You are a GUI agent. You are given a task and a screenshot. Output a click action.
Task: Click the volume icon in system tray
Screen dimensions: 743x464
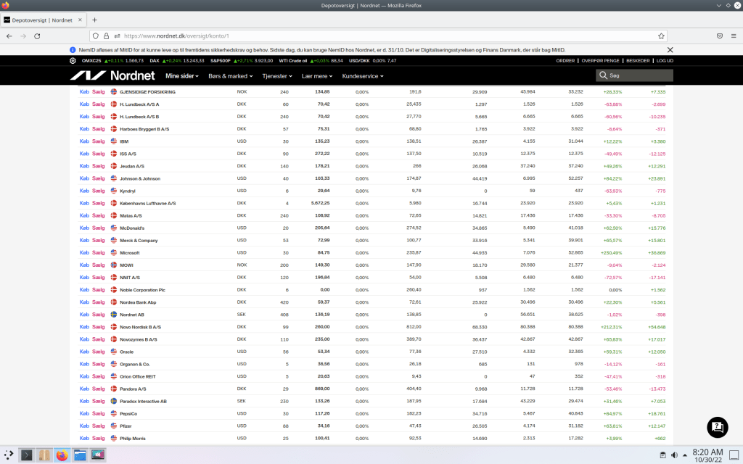674,455
